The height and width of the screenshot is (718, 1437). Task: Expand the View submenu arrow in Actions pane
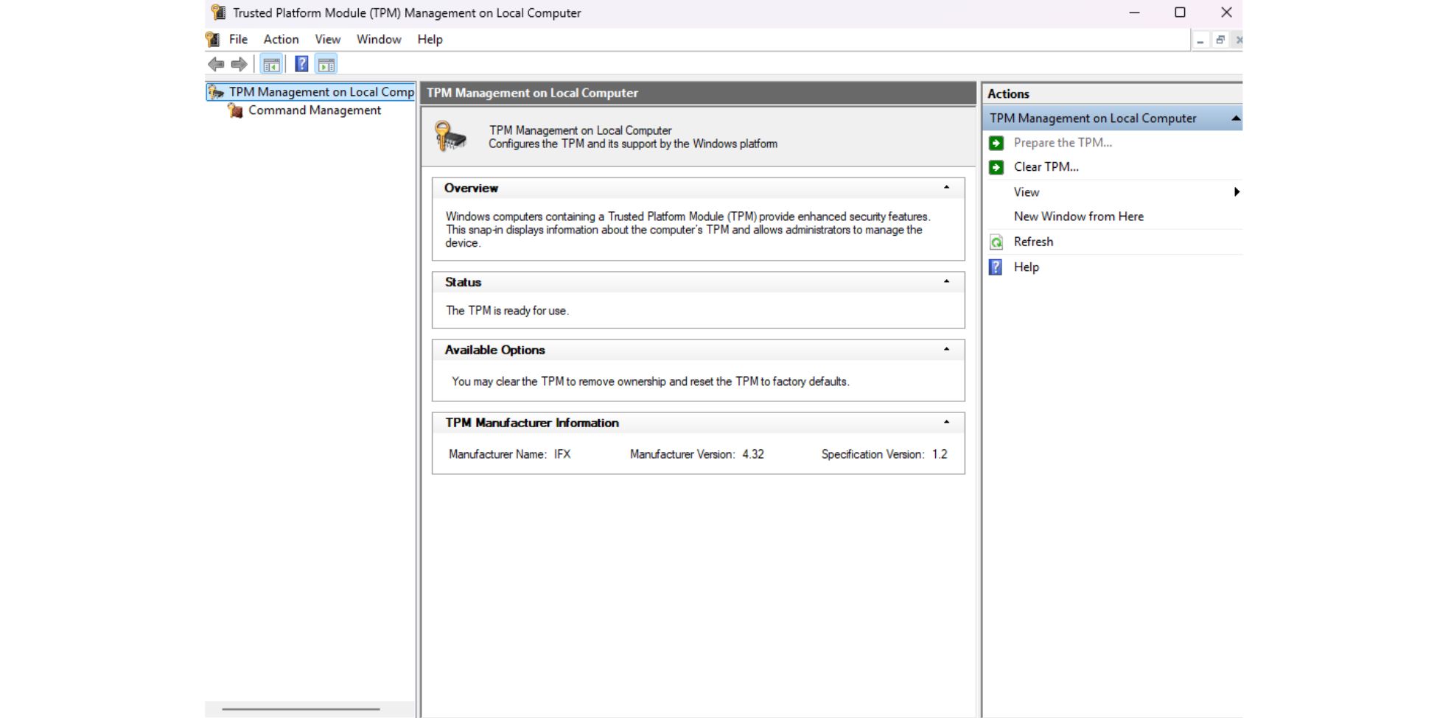click(1237, 191)
